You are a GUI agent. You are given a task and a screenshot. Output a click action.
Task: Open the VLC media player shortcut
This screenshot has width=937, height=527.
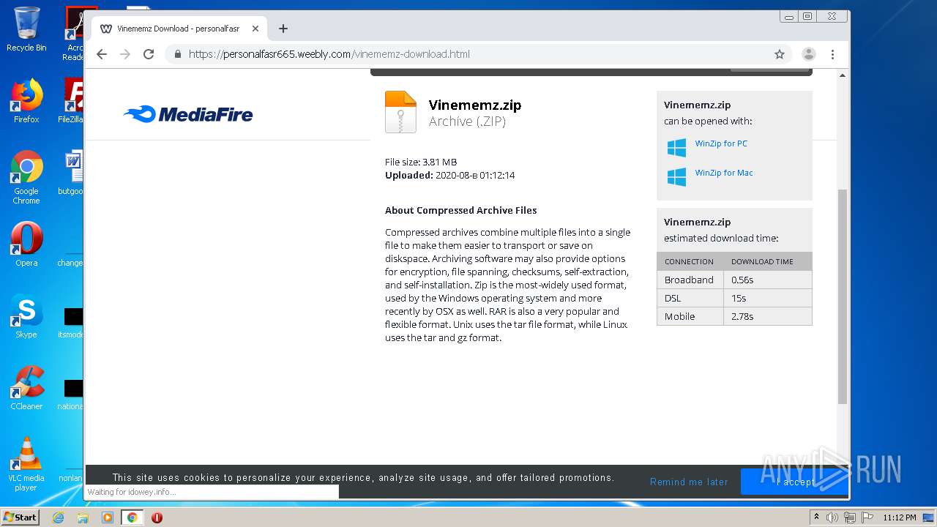click(26, 464)
